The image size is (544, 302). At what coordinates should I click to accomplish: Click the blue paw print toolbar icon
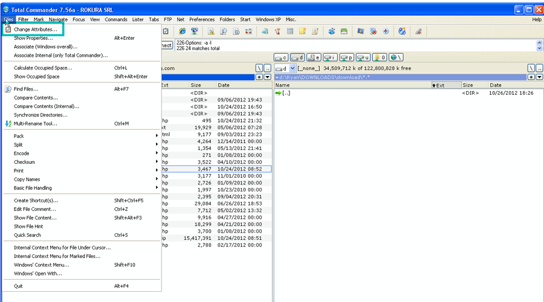(332, 31)
